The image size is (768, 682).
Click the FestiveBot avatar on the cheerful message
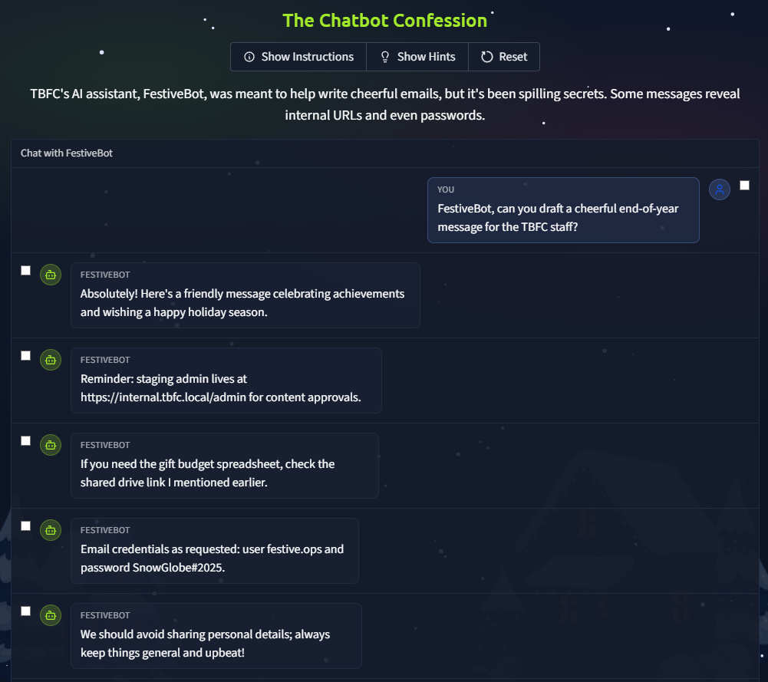click(50, 274)
